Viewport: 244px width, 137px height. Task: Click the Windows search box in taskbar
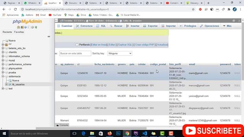pos(39,134)
